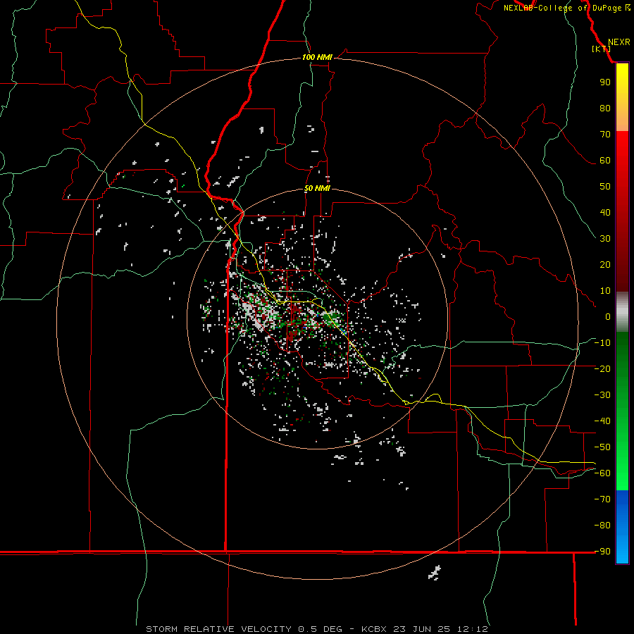Click the 12:12 time stamp
The image size is (634, 634).
[x=473, y=629]
